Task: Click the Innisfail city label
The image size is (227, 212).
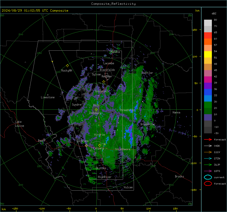Action: (102, 91)
